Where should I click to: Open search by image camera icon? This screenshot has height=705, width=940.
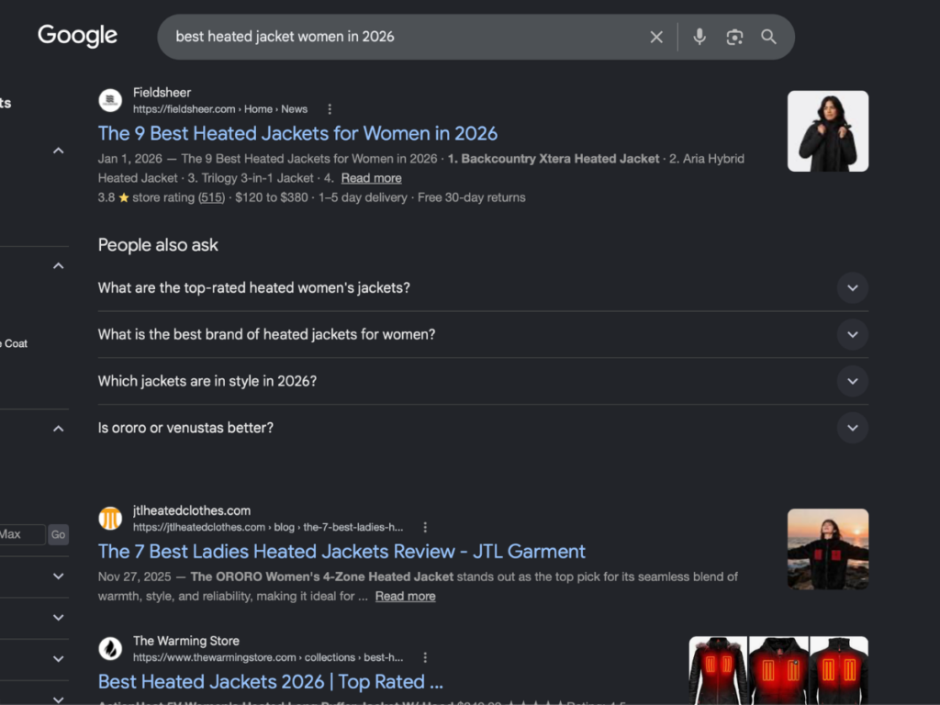point(734,37)
